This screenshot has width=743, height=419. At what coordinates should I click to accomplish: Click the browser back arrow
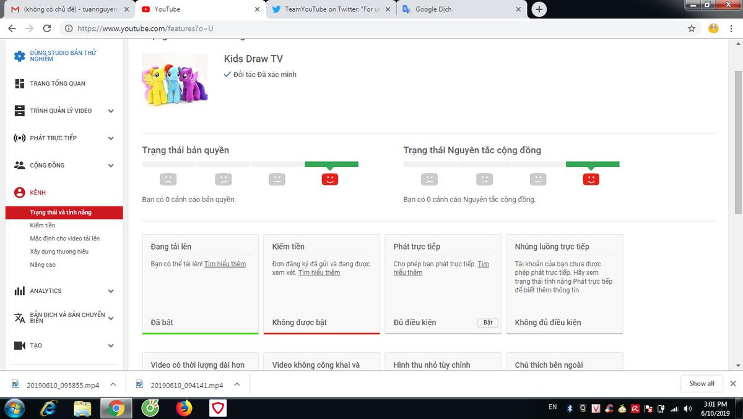[12, 28]
